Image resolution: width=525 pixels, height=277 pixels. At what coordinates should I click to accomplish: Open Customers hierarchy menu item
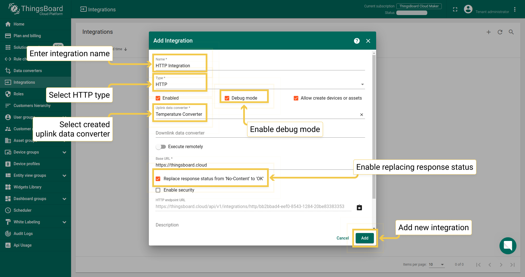tap(36, 106)
